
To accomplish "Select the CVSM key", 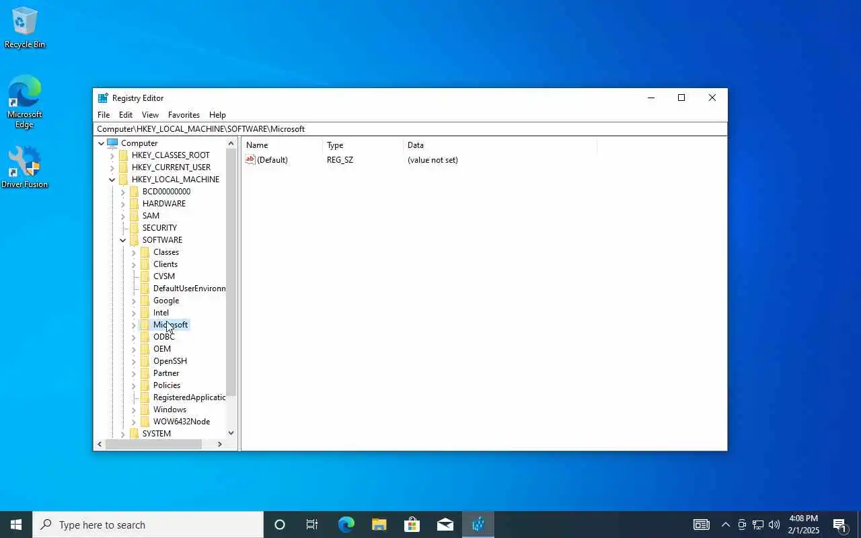I will coord(163,276).
